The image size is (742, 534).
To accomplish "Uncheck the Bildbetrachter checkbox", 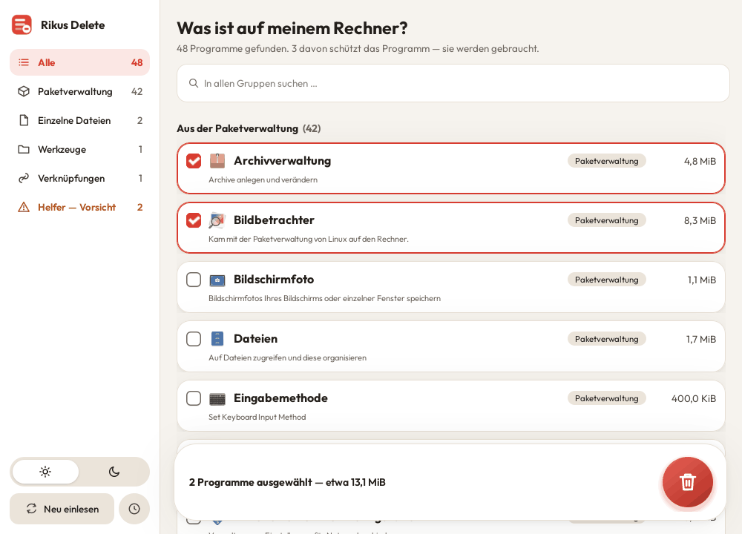I will coord(194,220).
